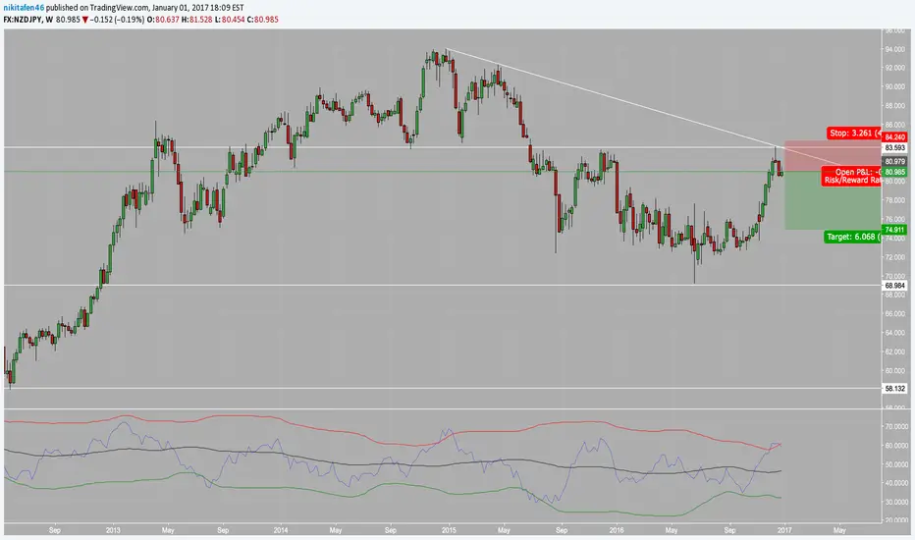Select the red stop-loss zone of short position
The width and height of the screenshot is (915, 540).
point(833,155)
